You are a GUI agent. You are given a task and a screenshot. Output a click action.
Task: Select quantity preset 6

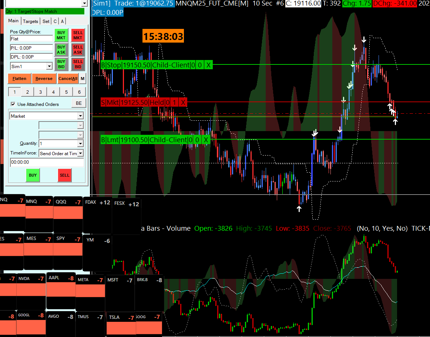pos(80,92)
